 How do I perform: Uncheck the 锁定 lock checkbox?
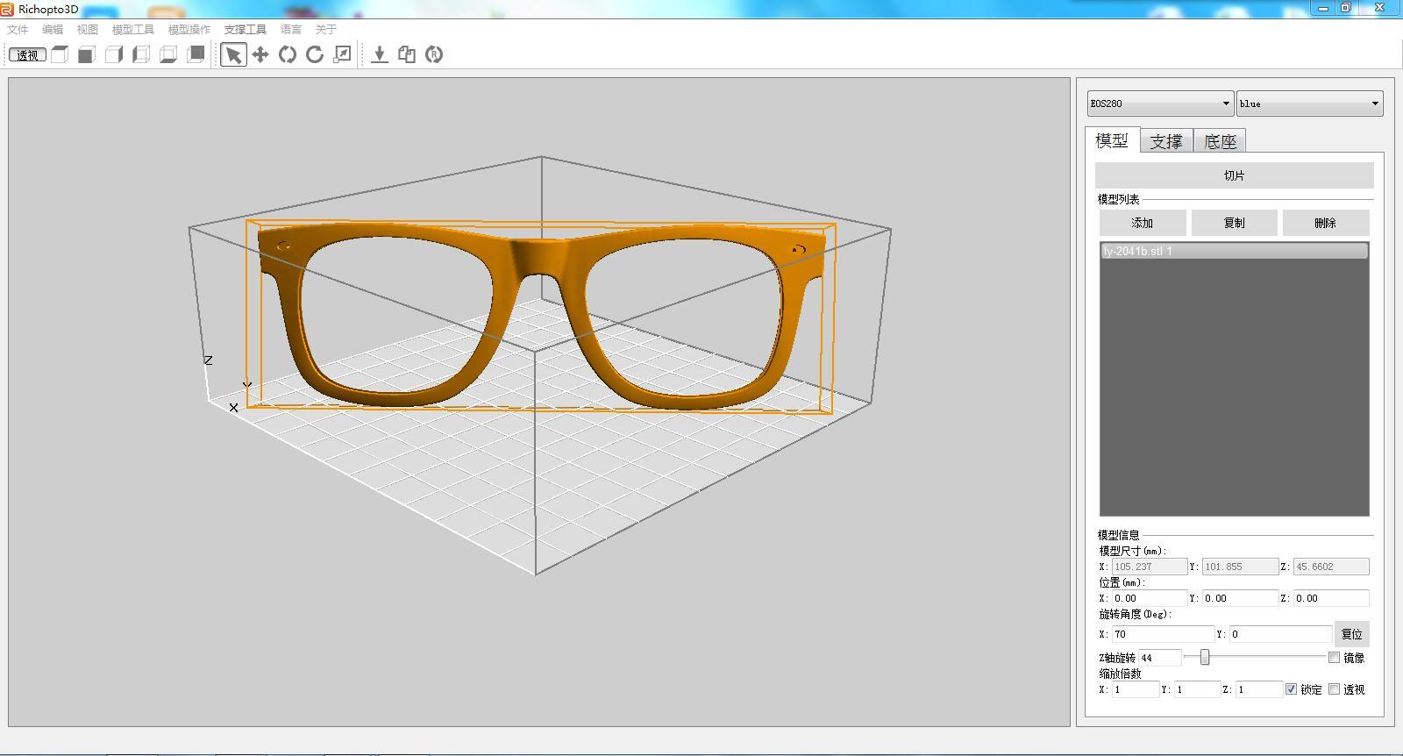1291,689
